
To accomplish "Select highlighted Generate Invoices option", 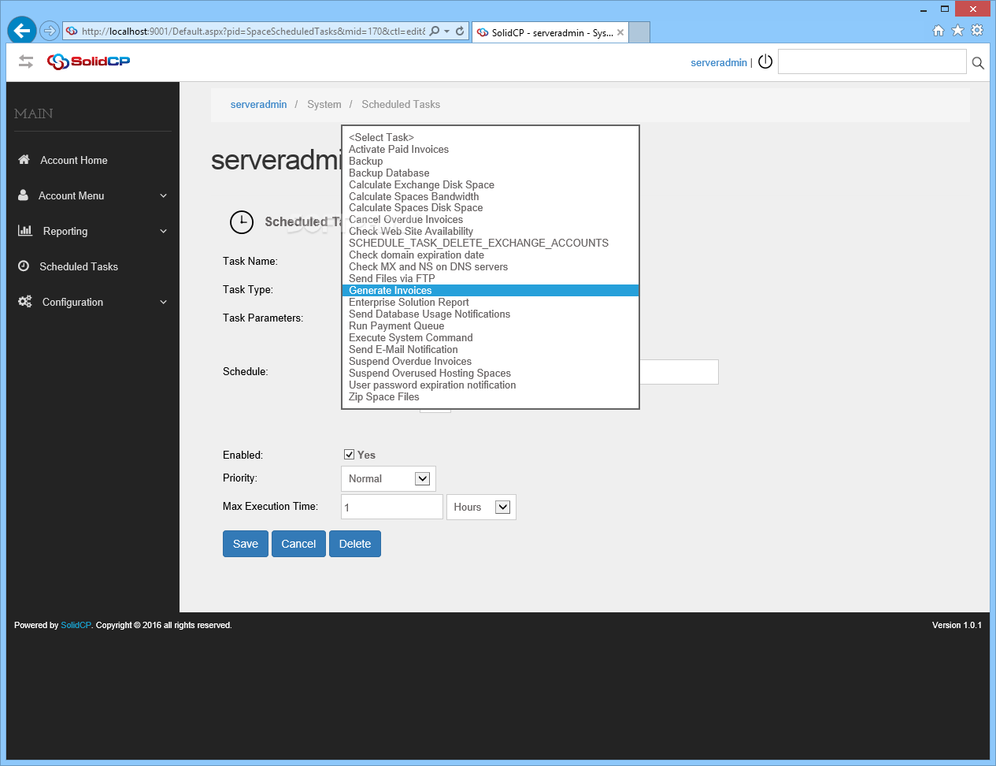I will (490, 290).
